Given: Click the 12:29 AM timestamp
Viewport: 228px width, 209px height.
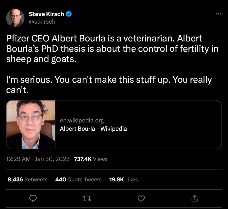Looking at the screenshot, I should click(18, 159).
